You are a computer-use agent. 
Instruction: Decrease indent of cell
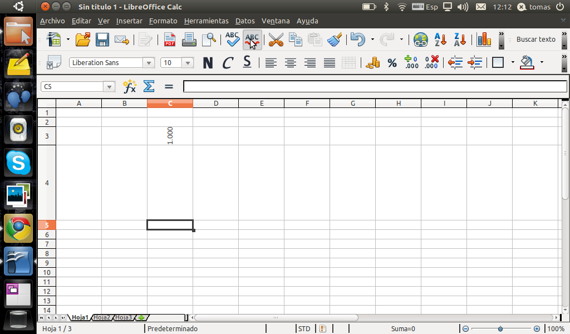[x=455, y=63]
